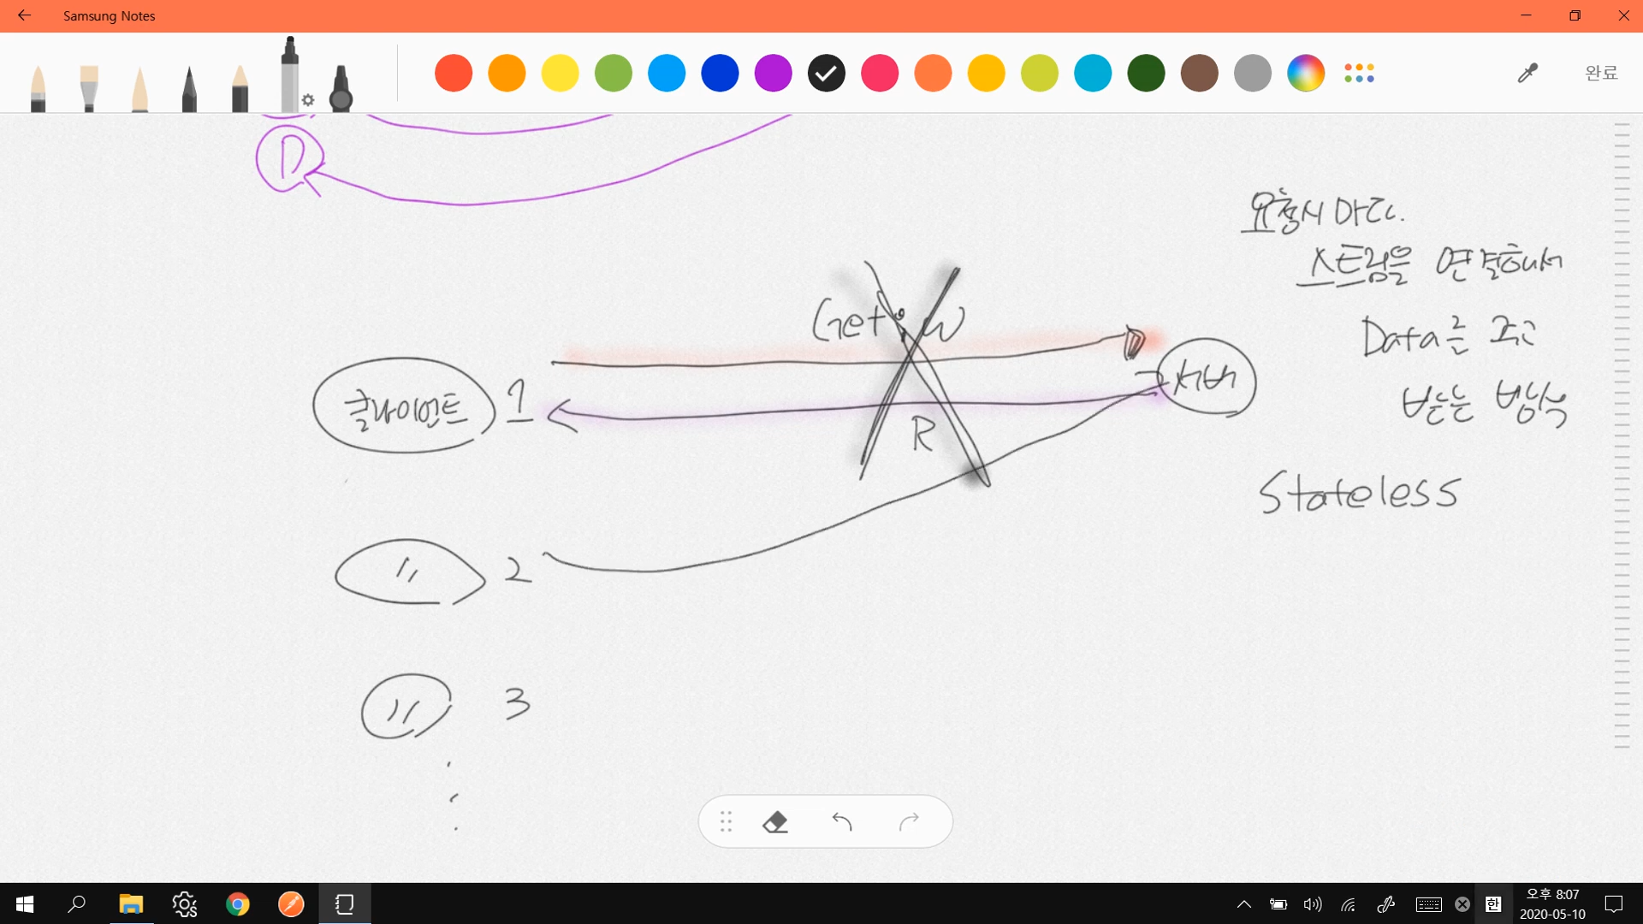Open the touch keyboard from tray
The height and width of the screenshot is (924, 1643).
[1428, 904]
